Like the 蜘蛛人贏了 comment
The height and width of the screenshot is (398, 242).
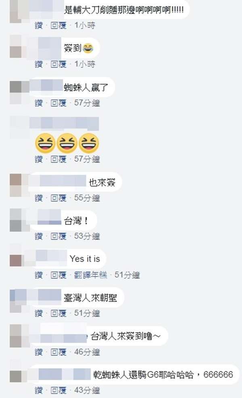coord(39,103)
